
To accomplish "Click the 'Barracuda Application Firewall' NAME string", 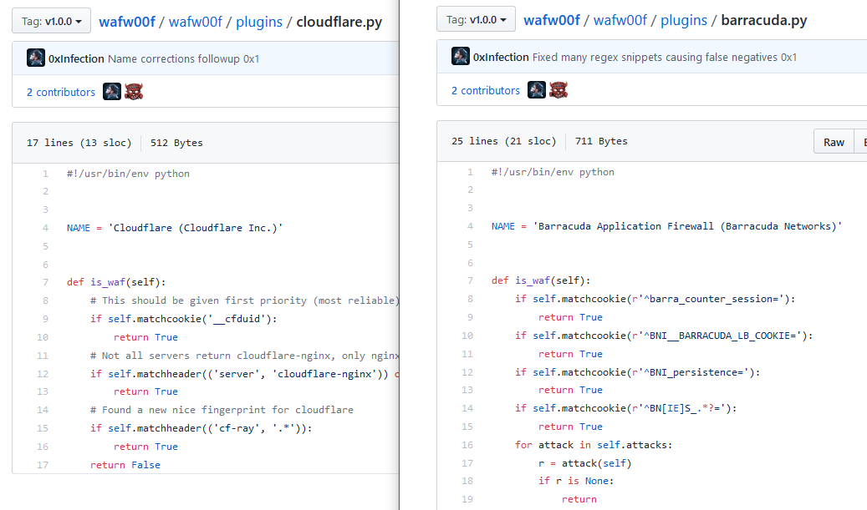I will tap(687, 226).
